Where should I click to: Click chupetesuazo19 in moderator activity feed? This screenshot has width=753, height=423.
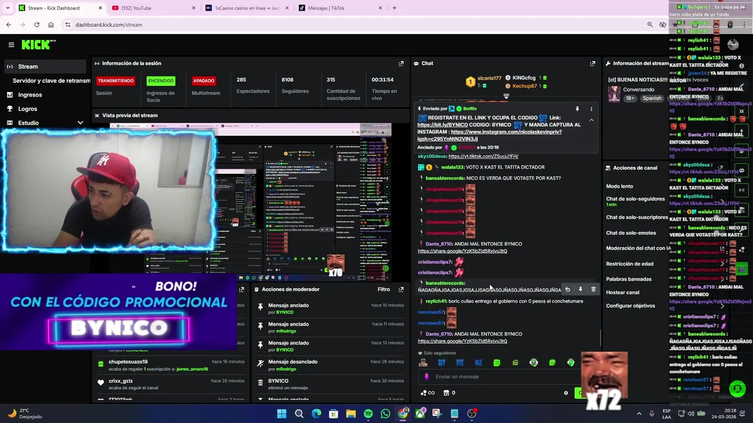click(x=128, y=362)
